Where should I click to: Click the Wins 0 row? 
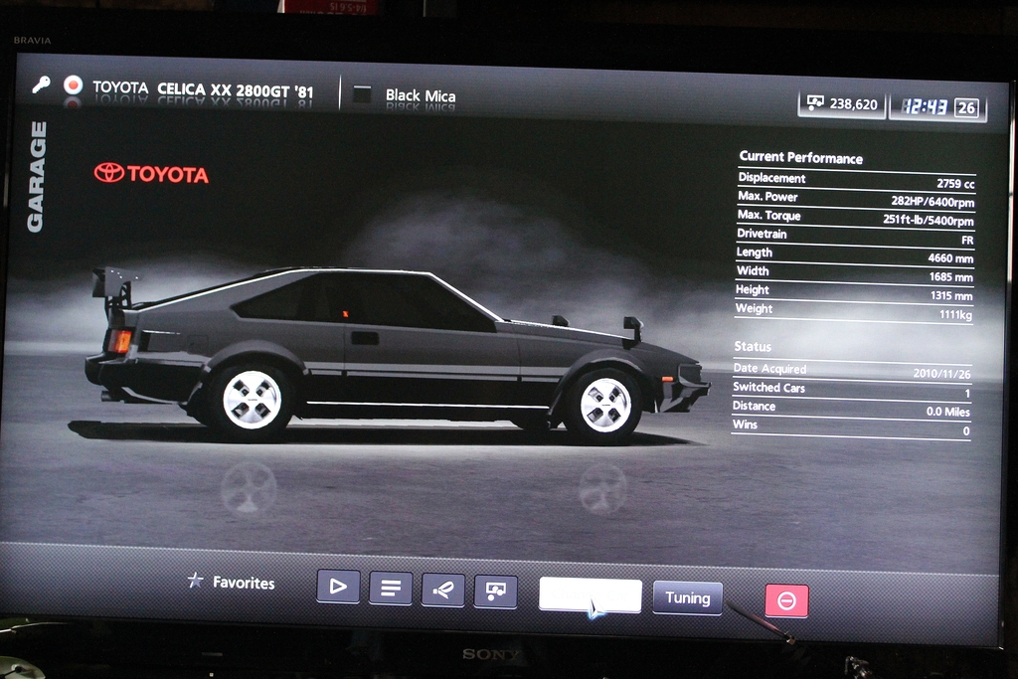(x=851, y=427)
